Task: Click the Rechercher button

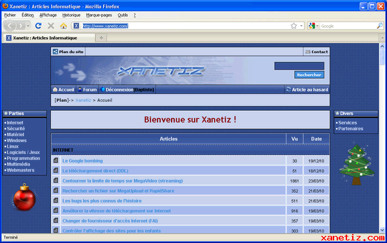Action: (309, 75)
